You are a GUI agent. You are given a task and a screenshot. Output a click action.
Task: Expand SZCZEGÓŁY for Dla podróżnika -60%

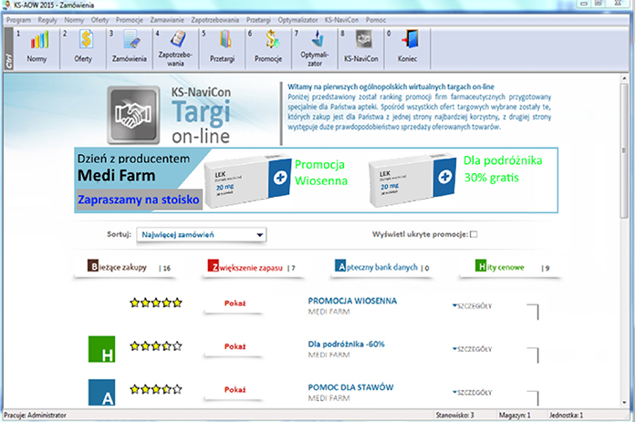[472, 349]
